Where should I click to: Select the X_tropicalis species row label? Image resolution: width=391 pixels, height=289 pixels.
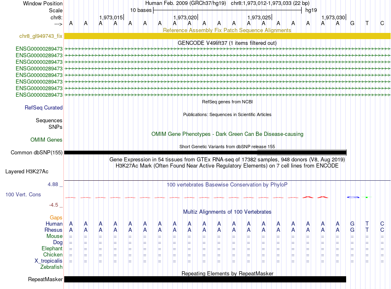49,261
